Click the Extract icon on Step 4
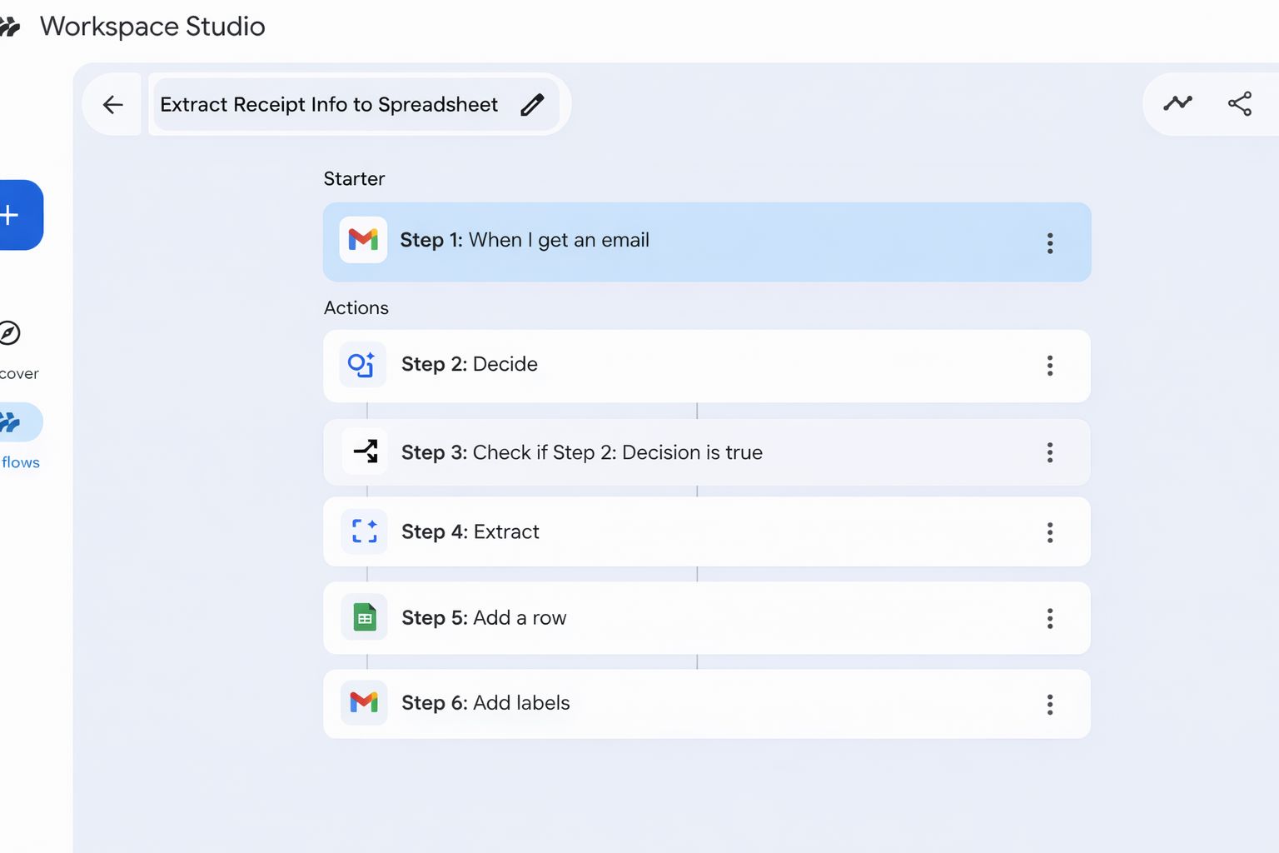1279x853 pixels. [x=365, y=531]
